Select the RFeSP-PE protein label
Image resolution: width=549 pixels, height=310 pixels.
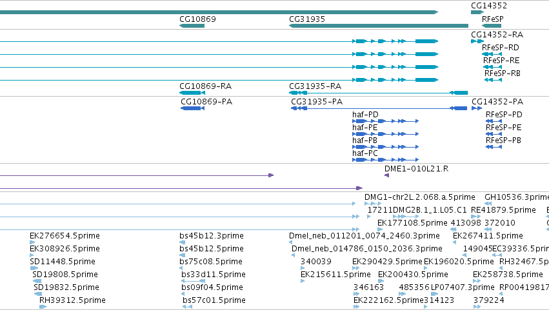[x=503, y=128]
